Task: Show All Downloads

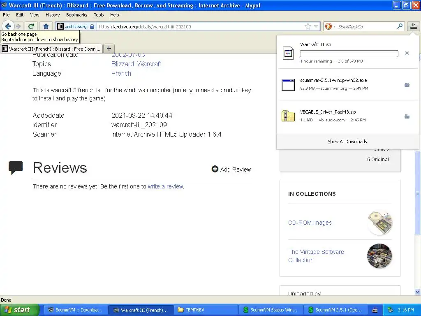Action: click(347, 142)
